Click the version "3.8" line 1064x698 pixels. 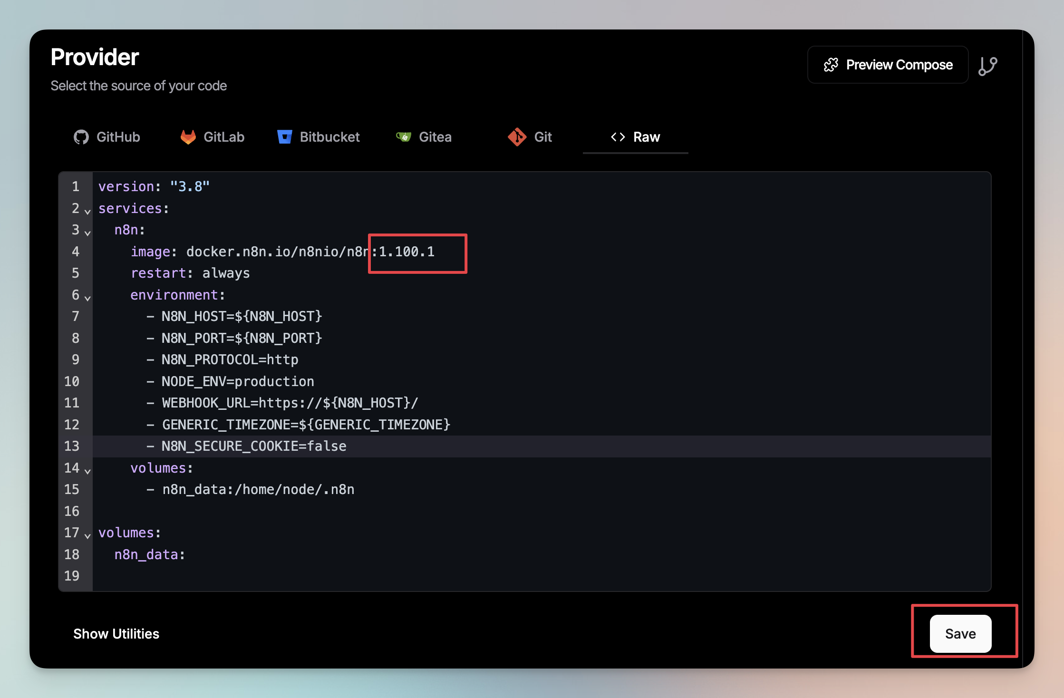pyautogui.click(x=154, y=186)
